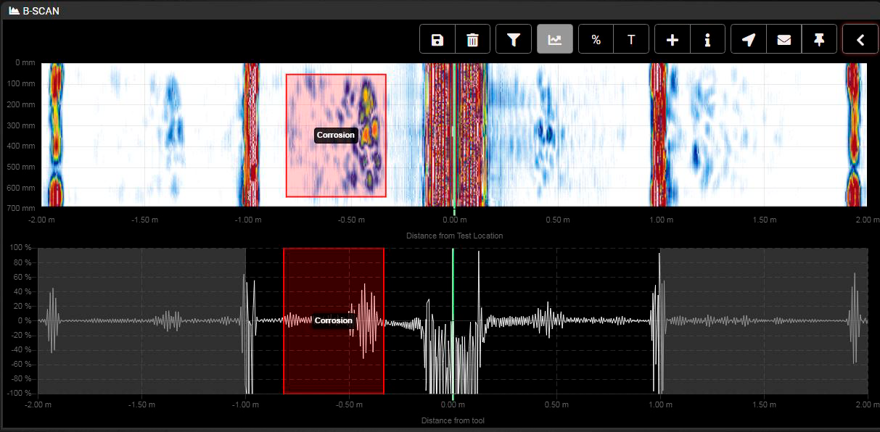Screen dimensions: 880x432
Task: Pin the current view
Action: 819,38
